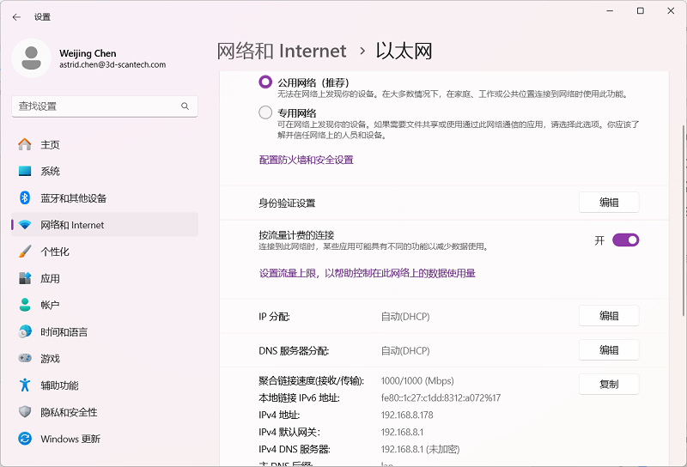
Task: Click the 自动(DHCP) value for DNS 服务器分配
Action: coord(405,350)
